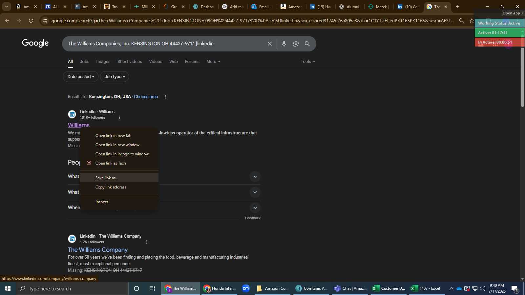Start voice search with the microphone icon
The height and width of the screenshot is (295, 525).
point(284,44)
